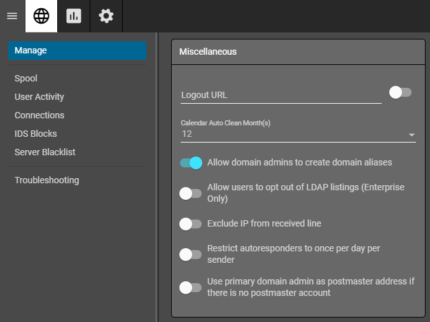Image resolution: width=430 pixels, height=322 pixels.
Task: Toggle restrict autoresponders to once per day
Action: coord(191,255)
